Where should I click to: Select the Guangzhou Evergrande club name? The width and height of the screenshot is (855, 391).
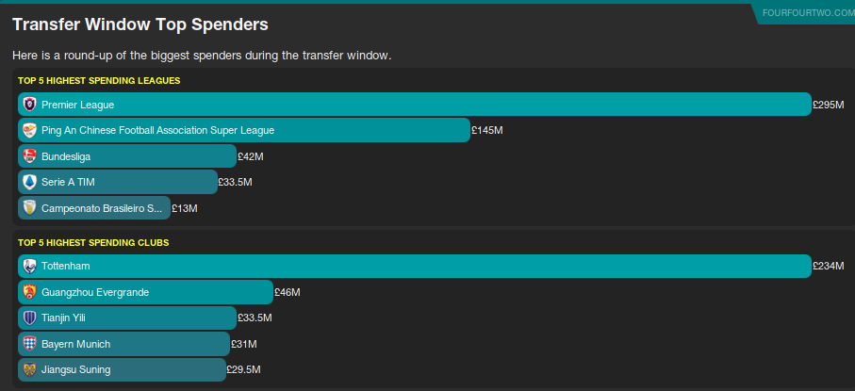click(95, 292)
